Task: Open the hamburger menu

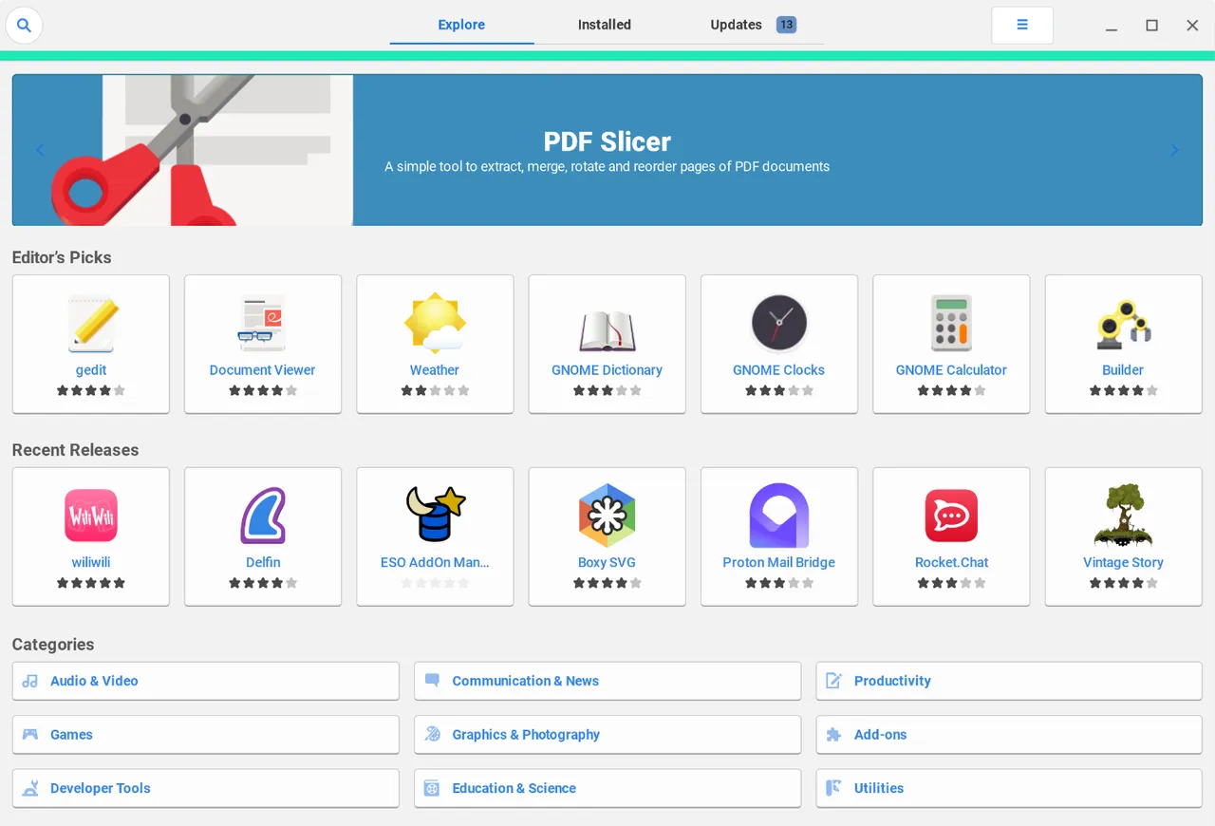Action: [x=1022, y=25]
